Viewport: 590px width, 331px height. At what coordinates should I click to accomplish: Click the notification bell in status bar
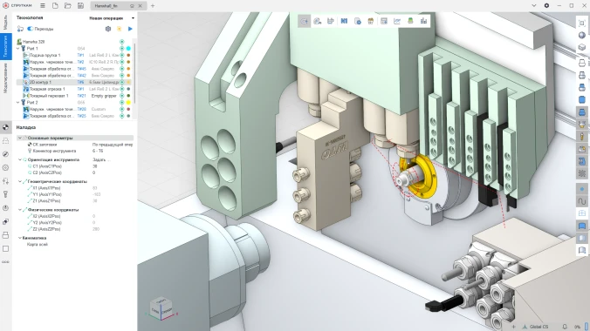pos(565,327)
